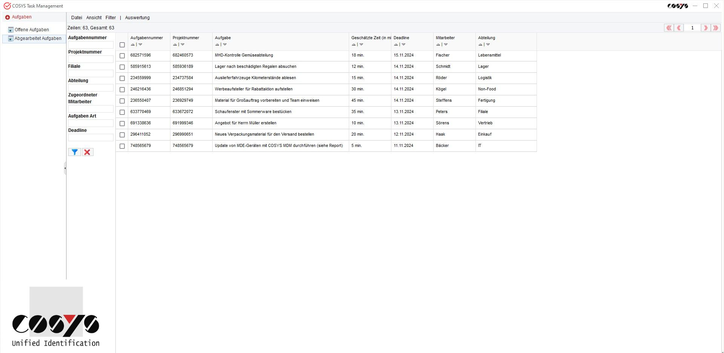Focus the Projektnummer filter field

[90, 59]
